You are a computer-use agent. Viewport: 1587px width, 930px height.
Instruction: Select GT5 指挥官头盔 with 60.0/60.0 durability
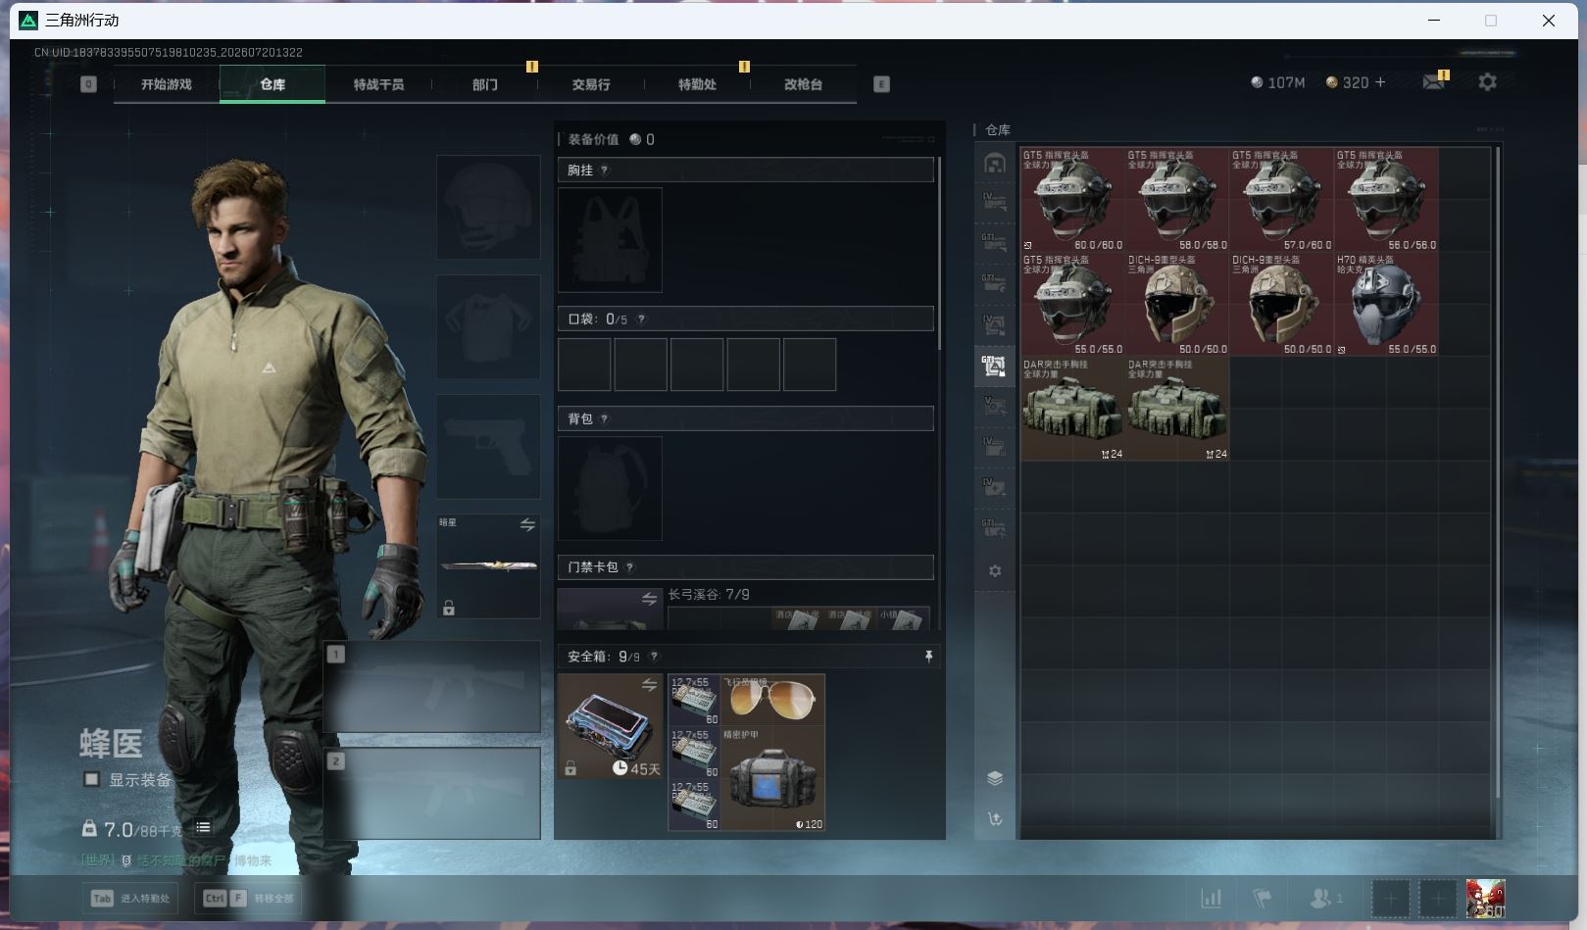point(1072,199)
